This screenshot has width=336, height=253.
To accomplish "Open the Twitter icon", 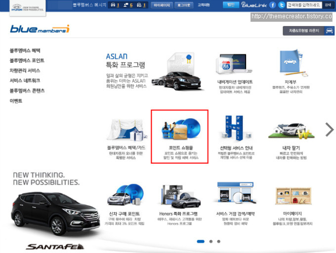I will tap(281, 5).
